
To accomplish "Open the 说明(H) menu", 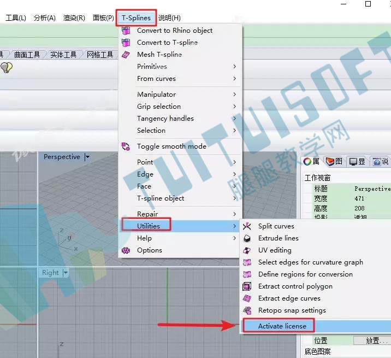I will tap(169, 18).
